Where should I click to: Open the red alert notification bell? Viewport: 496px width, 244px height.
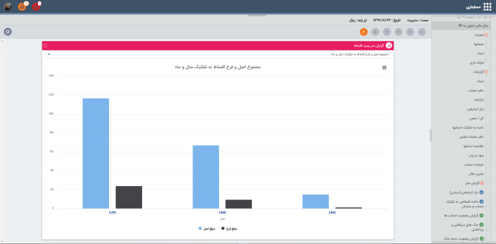pyautogui.click(x=36, y=6)
